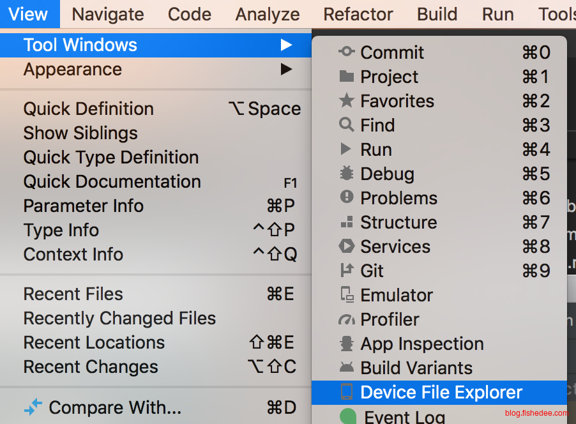Click the green Event Log icon
Viewport: 576px width, 424px height.
[347, 418]
